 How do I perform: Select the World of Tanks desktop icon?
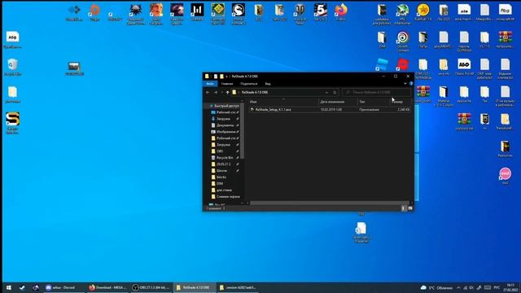point(300,14)
